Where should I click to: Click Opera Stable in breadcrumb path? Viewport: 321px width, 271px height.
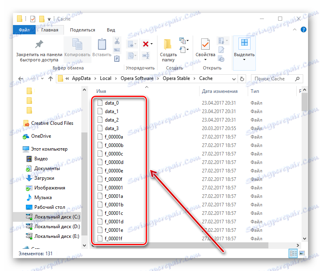(176, 78)
